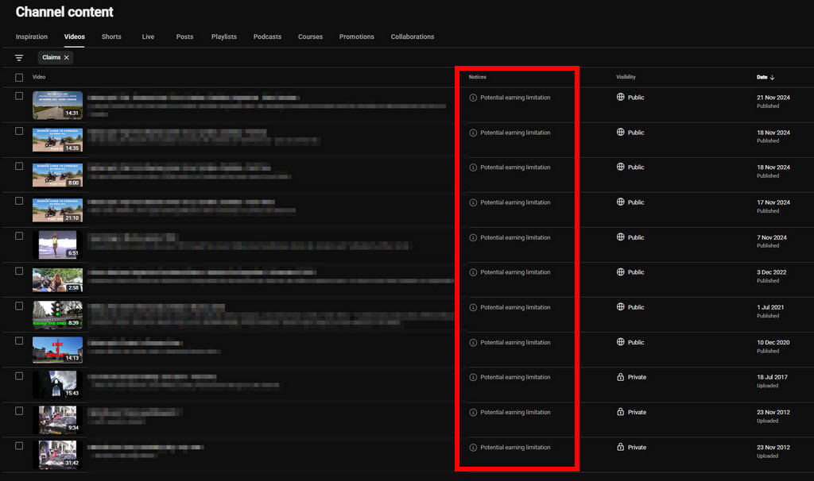The height and width of the screenshot is (481, 814).
Task: Click the lock icon on the 18 Jul 2017 video
Action: 620,377
